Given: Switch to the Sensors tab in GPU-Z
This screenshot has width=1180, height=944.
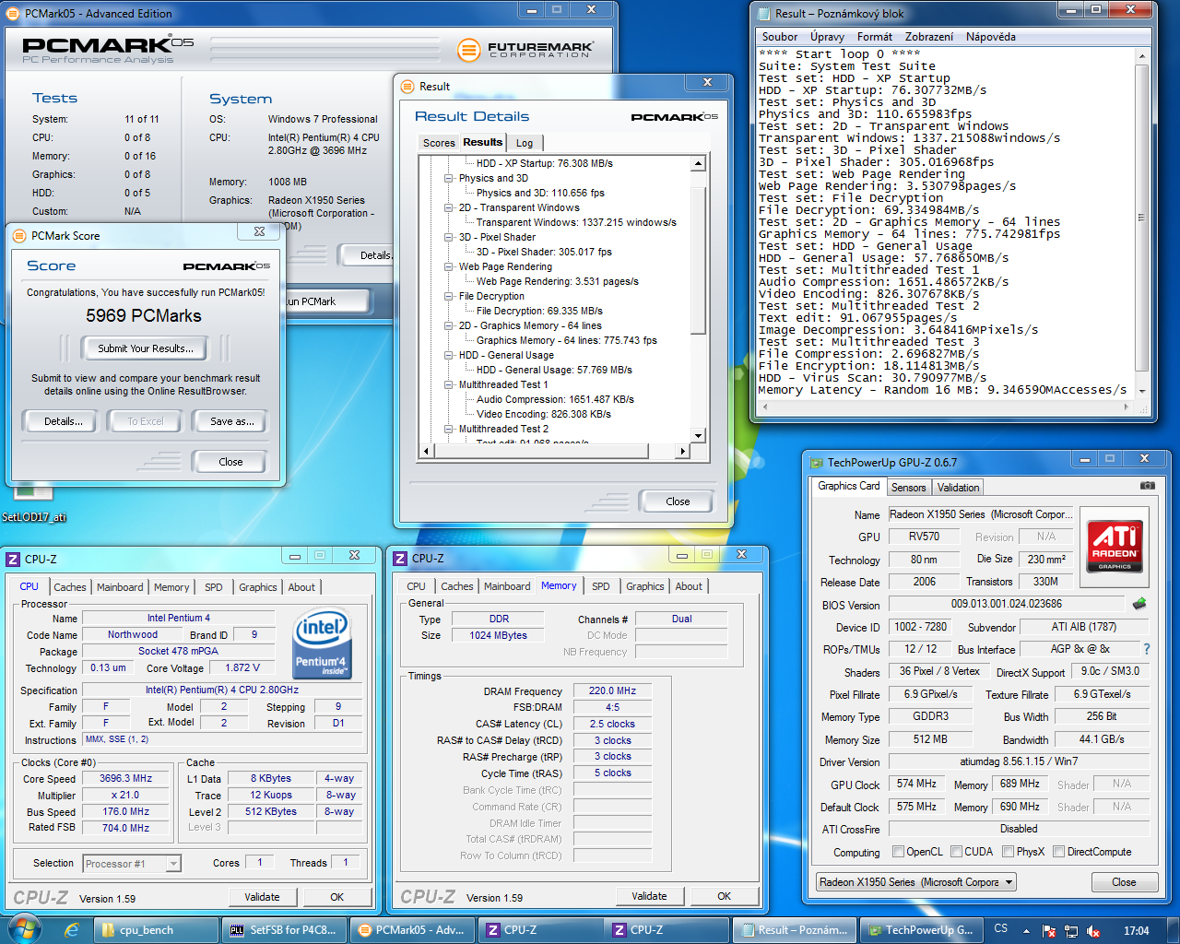Looking at the screenshot, I should (x=908, y=488).
